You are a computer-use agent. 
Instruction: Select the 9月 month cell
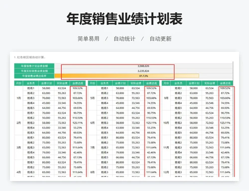tap(166, 98)
